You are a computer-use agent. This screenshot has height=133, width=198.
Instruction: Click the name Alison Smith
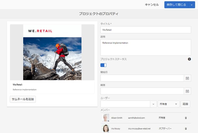pos(117,118)
